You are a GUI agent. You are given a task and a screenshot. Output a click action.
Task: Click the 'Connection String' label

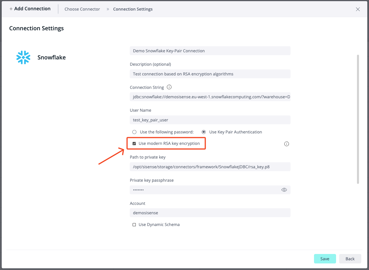[x=147, y=87]
